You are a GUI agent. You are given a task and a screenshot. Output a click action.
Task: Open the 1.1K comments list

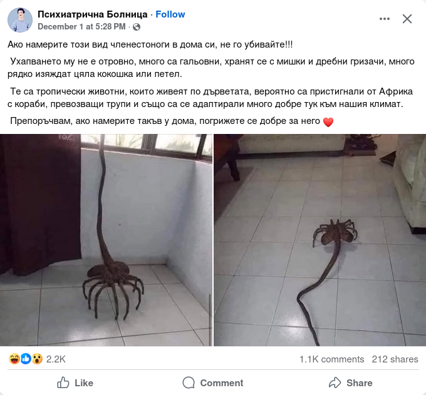[331, 359]
